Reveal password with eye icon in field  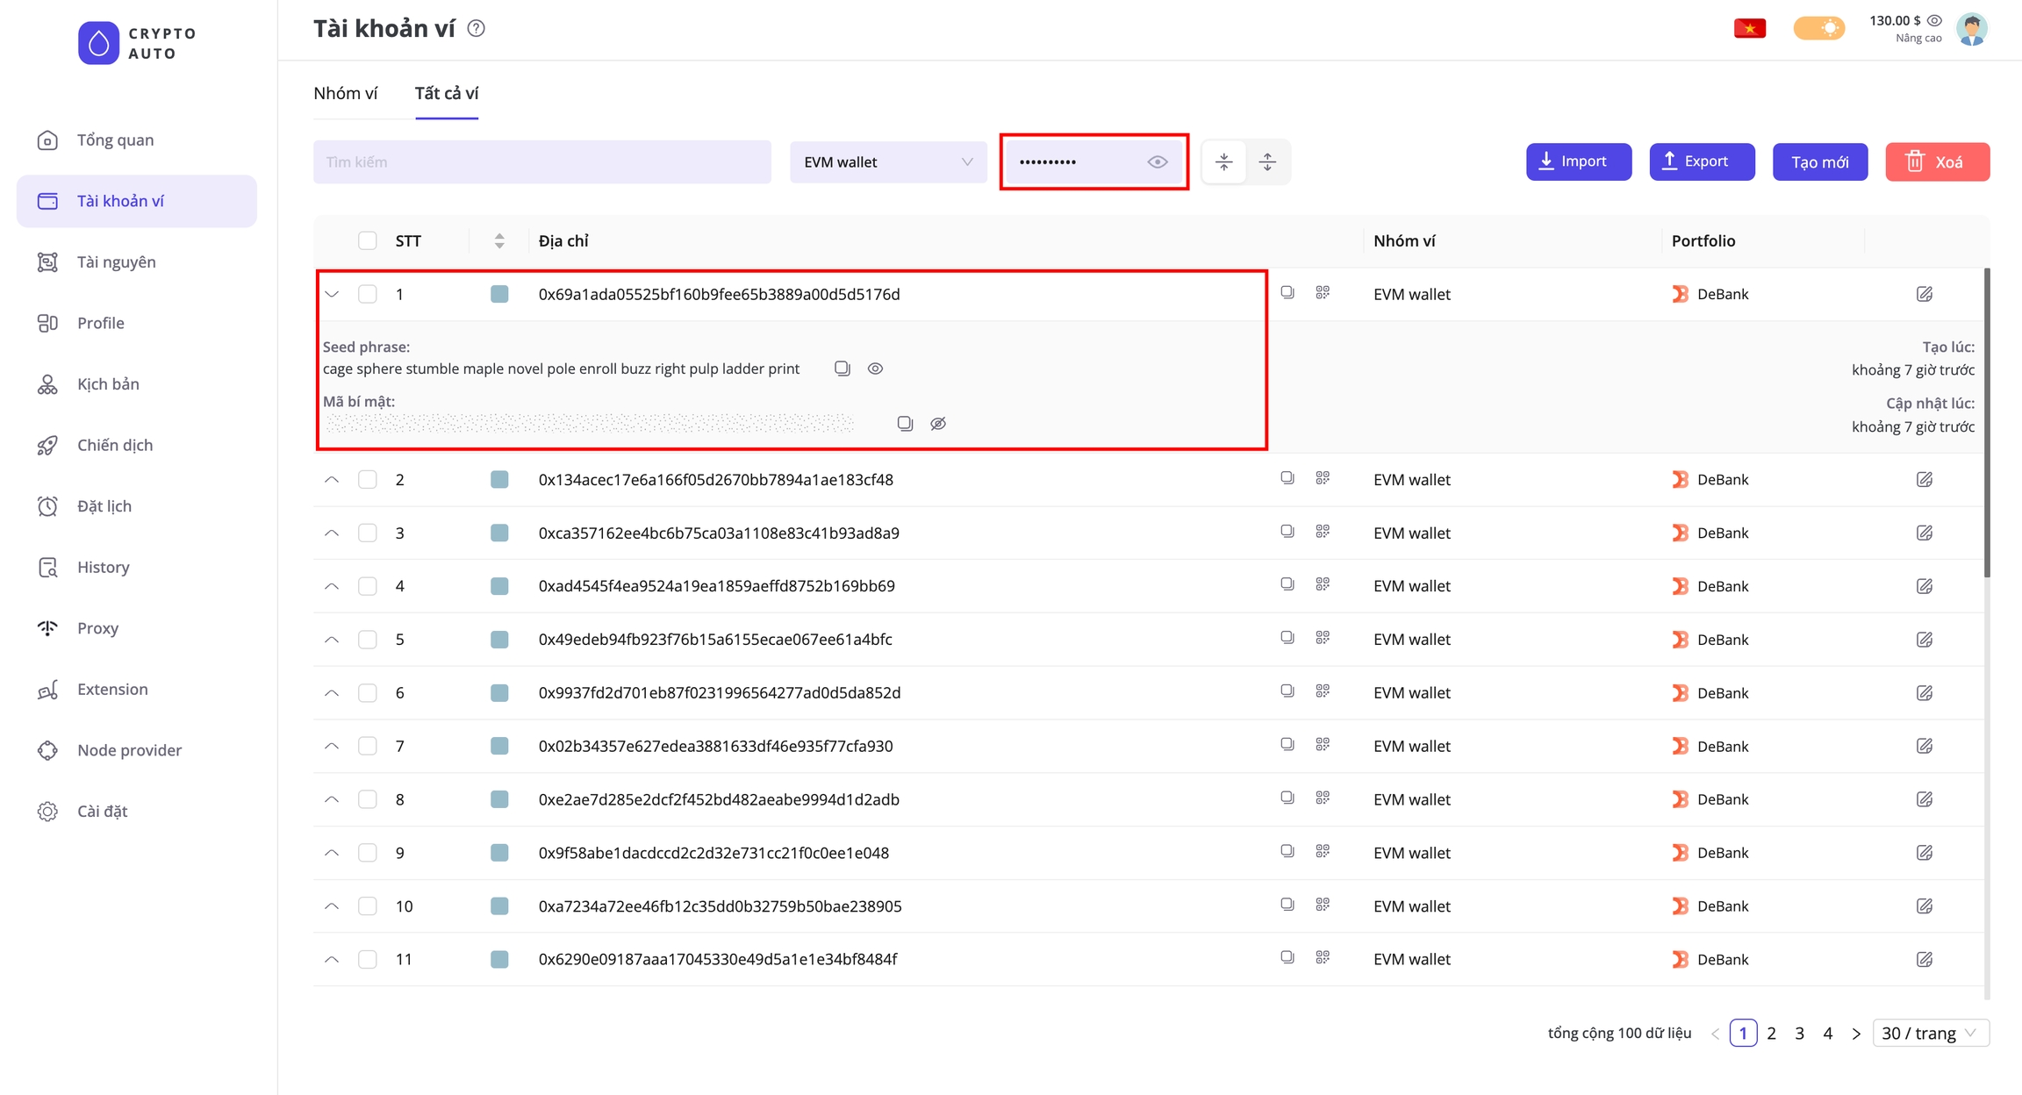(1158, 162)
